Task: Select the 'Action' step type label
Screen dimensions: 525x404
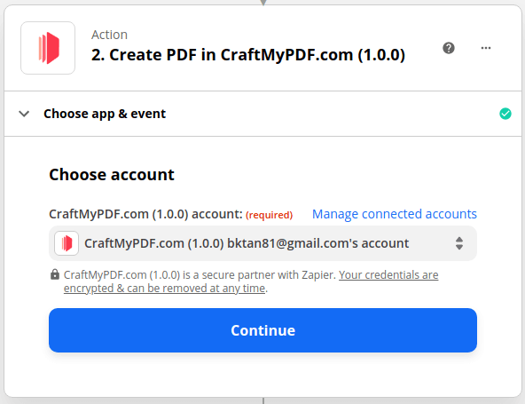Action: point(109,35)
